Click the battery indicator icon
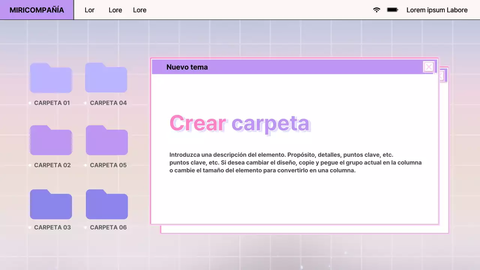The height and width of the screenshot is (270, 480). [392, 10]
